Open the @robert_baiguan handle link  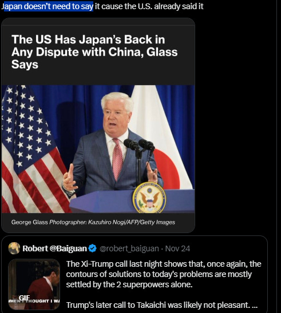point(129,248)
